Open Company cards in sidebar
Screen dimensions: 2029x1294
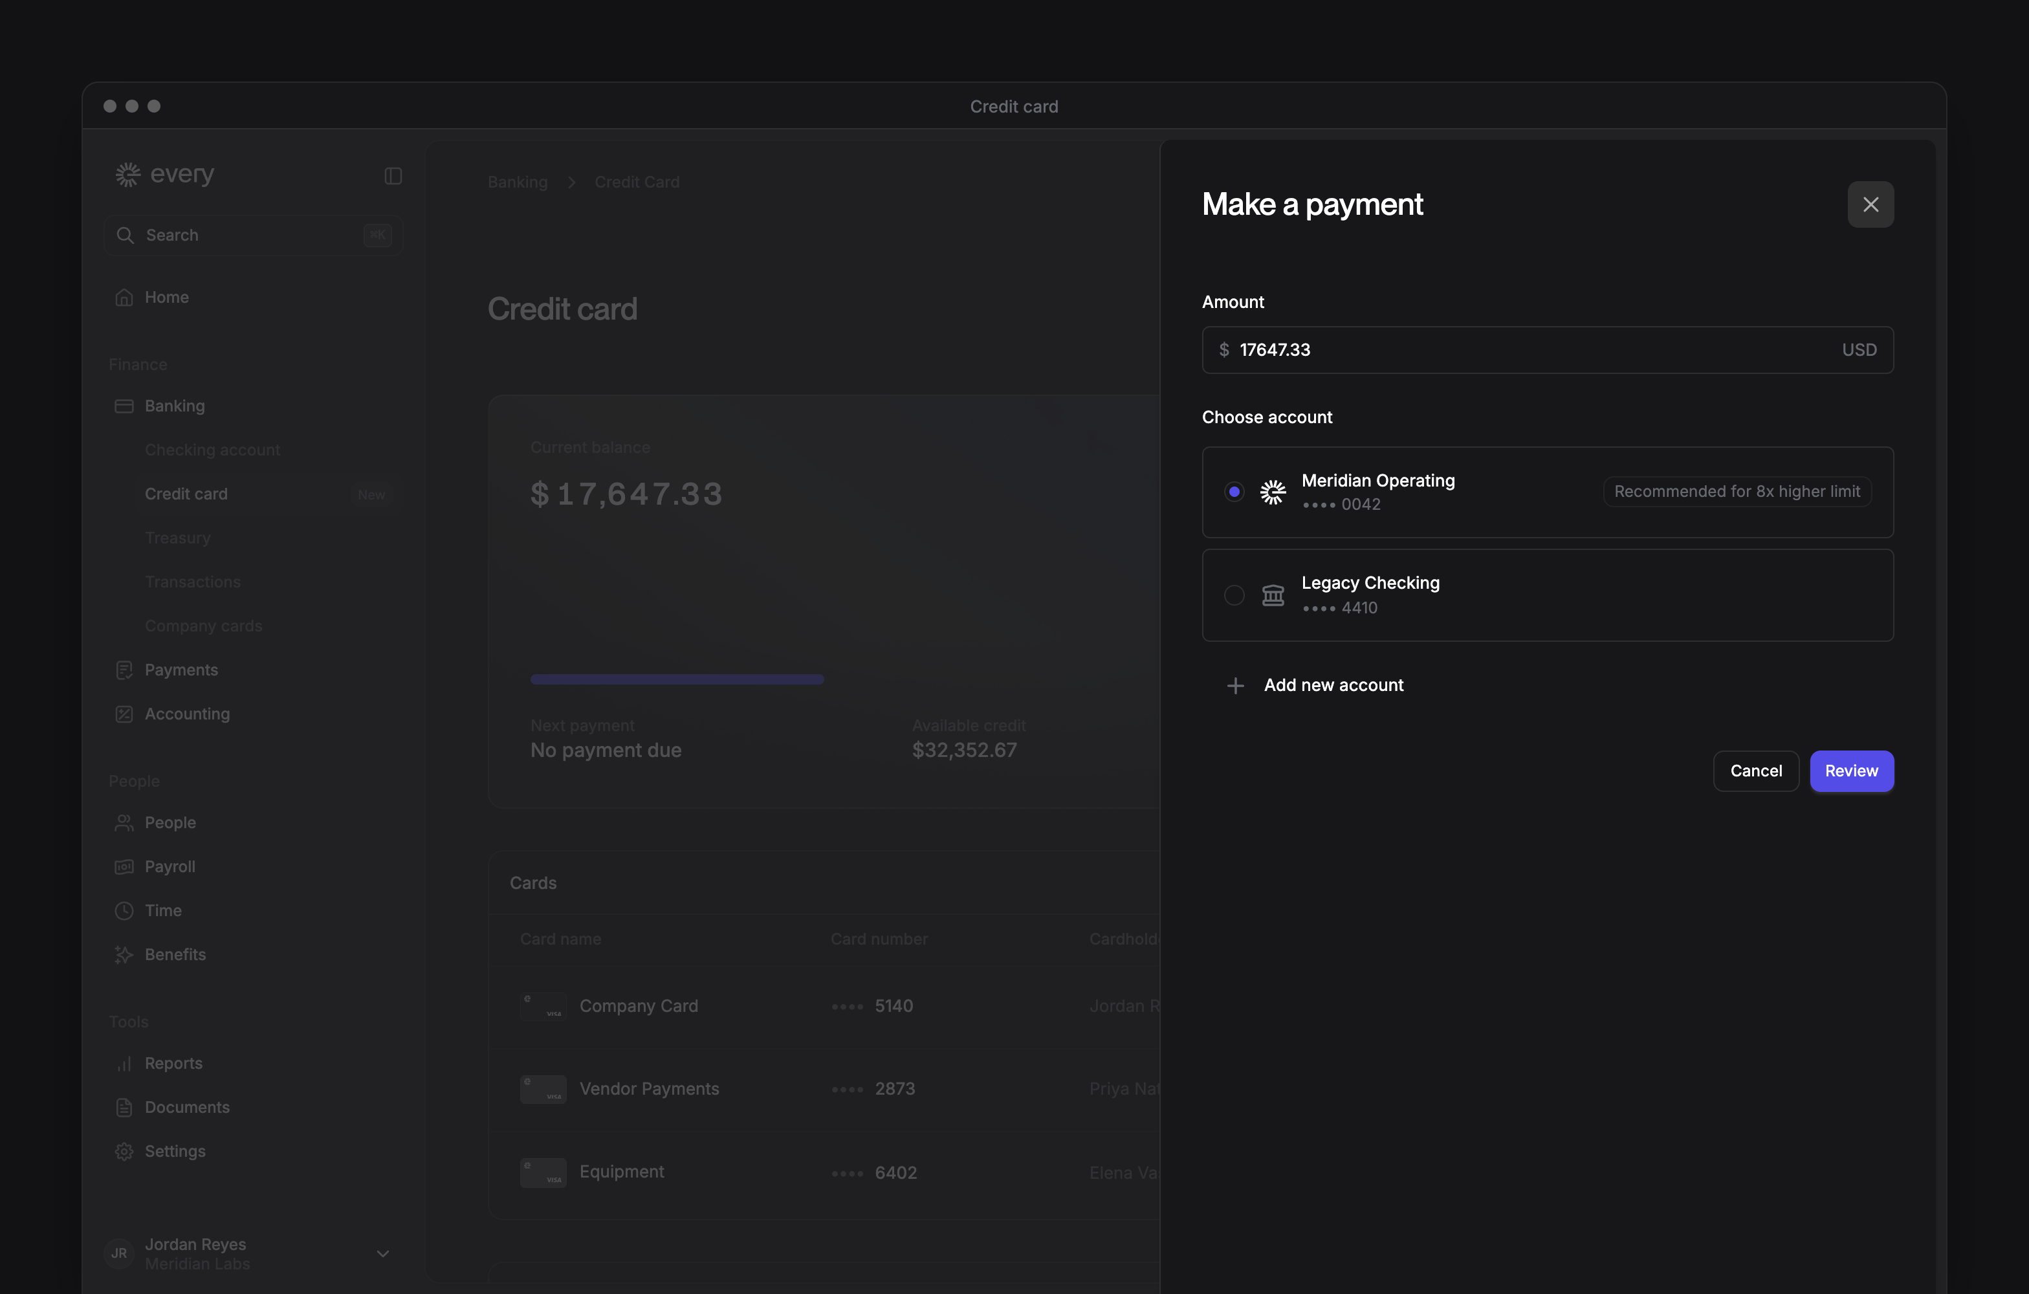[203, 626]
